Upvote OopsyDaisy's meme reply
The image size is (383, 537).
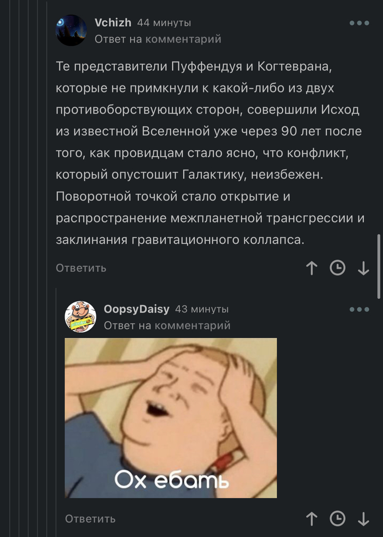pyautogui.click(x=311, y=519)
